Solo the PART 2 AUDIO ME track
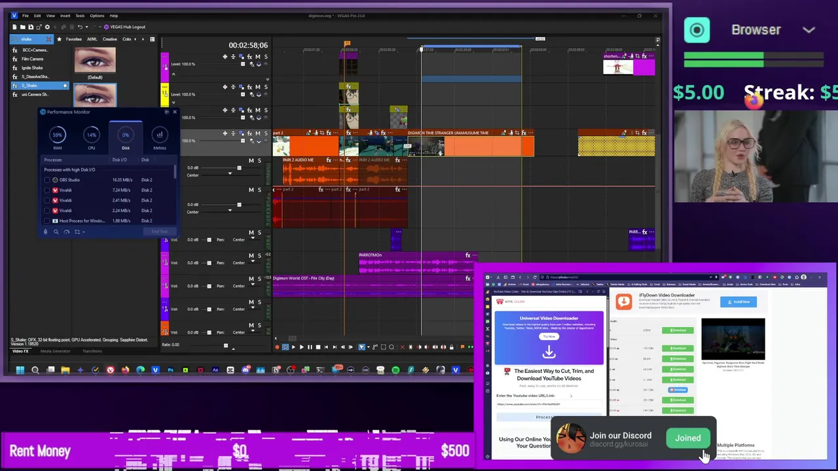The width and height of the screenshot is (838, 471). click(259, 160)
